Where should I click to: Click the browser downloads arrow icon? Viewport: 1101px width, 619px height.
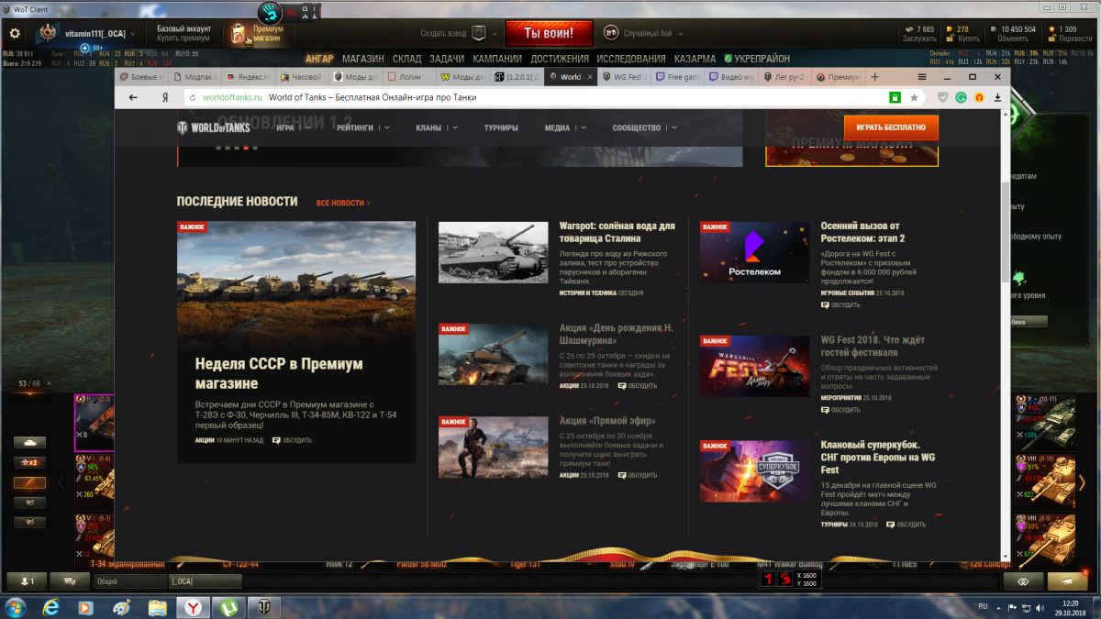pyautogui.click(x=997, y=97)
